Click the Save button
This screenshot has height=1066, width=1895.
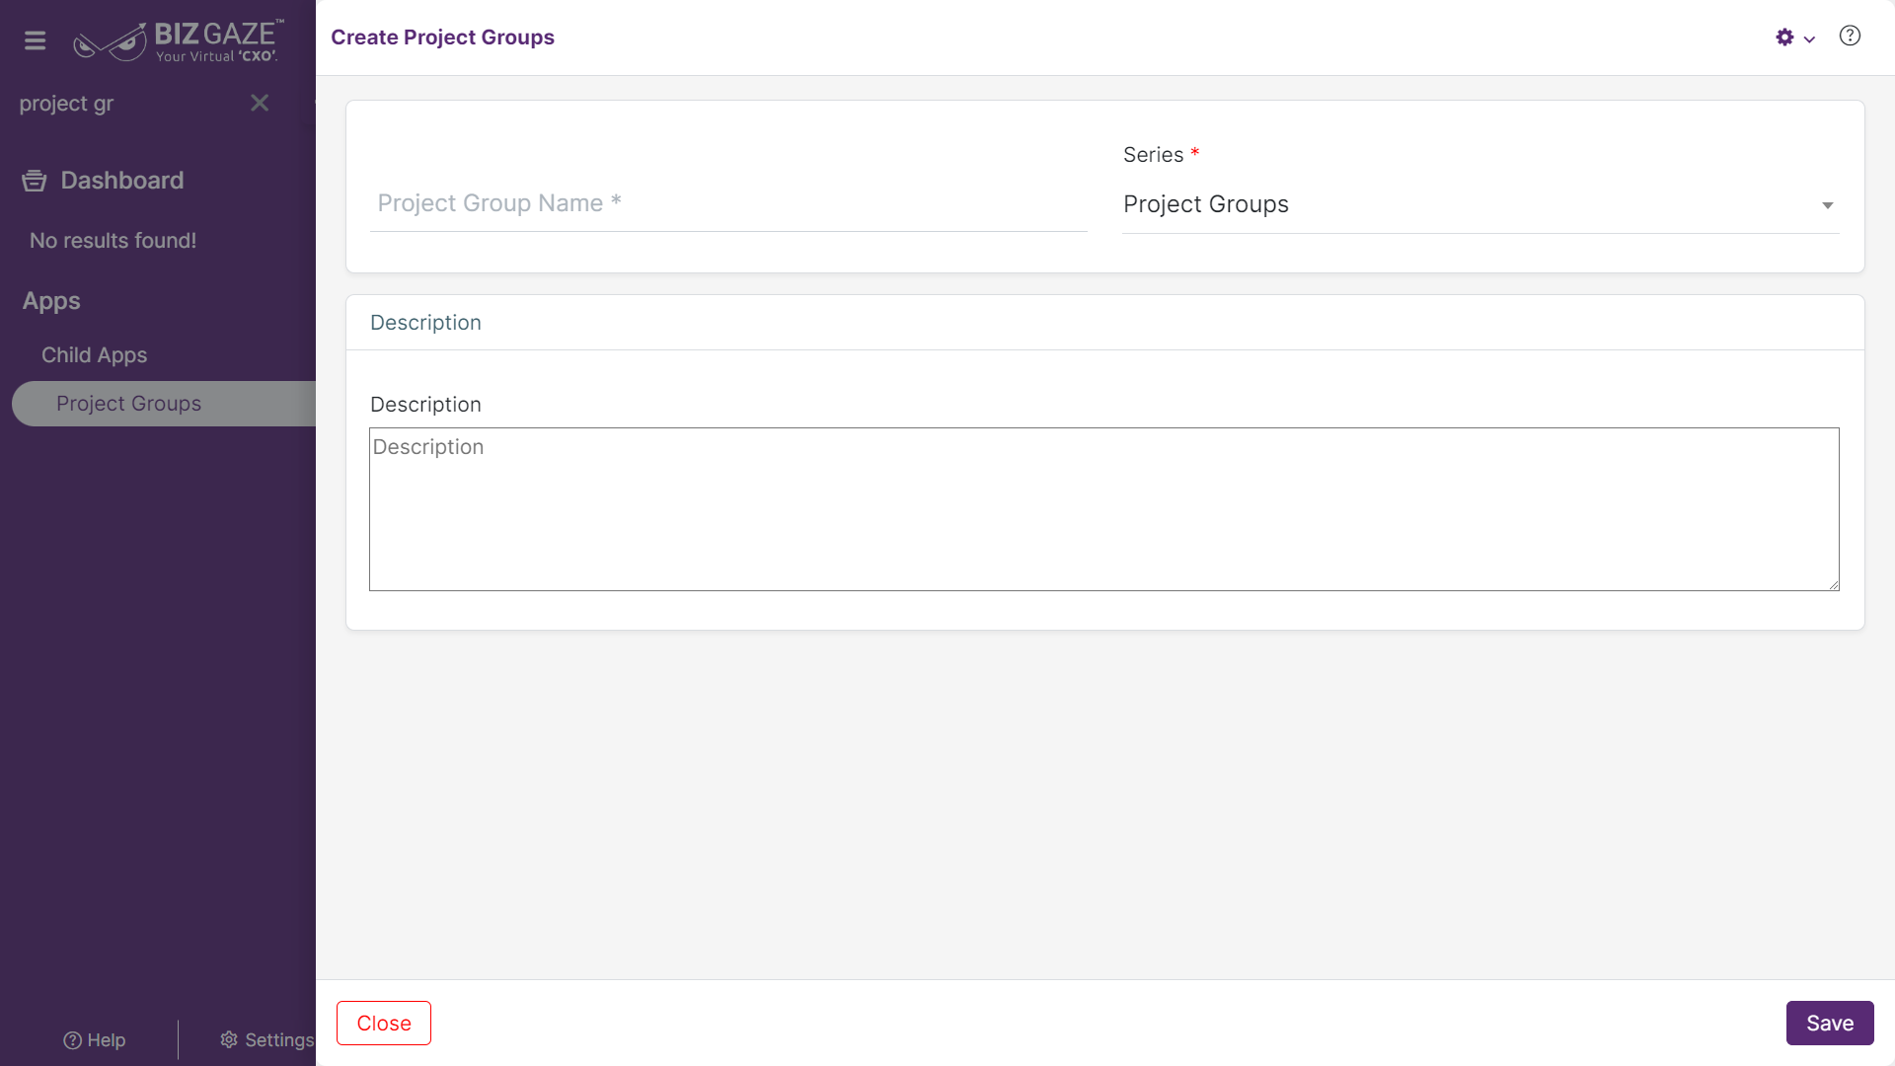(1830, 1024)
